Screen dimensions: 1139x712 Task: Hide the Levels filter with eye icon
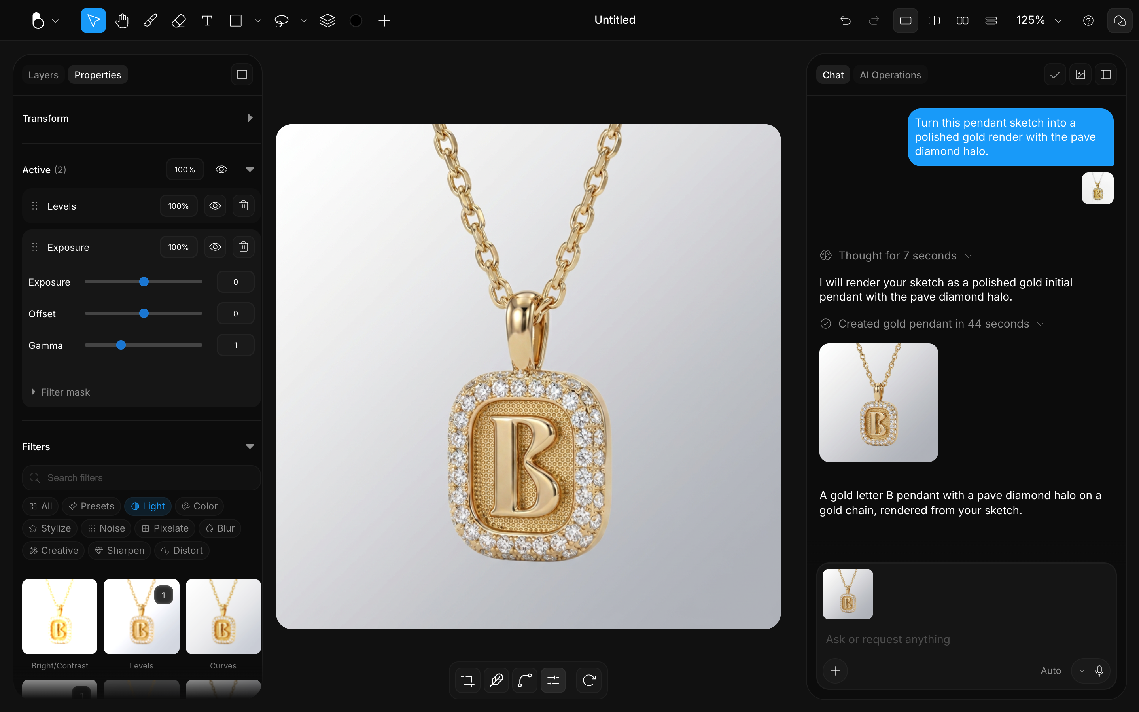(x=215, y=206)
